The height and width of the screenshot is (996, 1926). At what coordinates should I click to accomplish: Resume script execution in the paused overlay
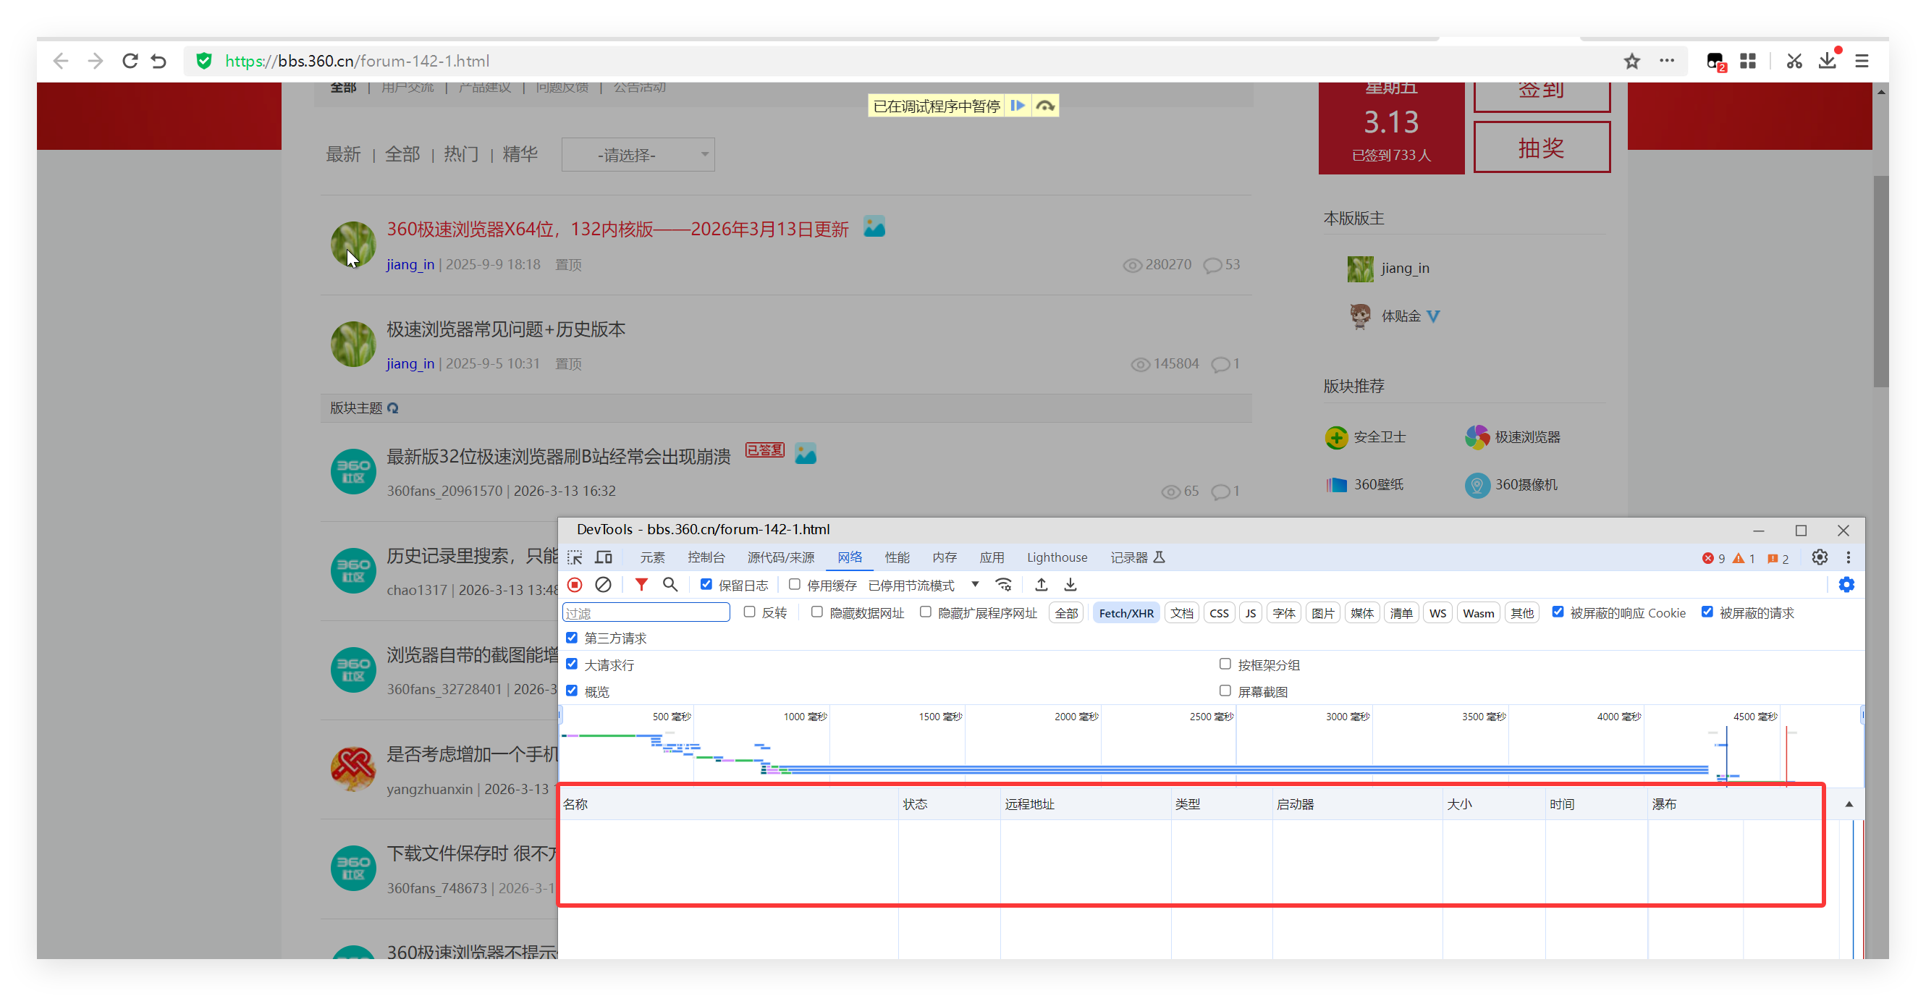coord(1018,106)
